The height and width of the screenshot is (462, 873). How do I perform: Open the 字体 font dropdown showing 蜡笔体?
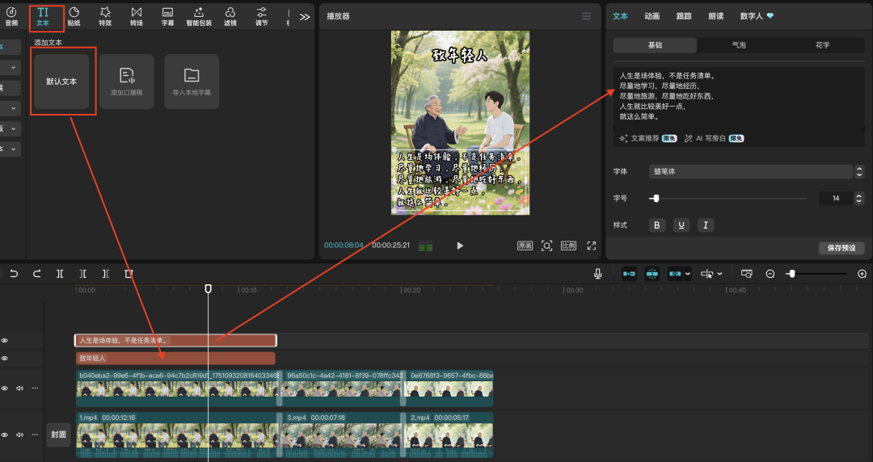coord(752,171)
